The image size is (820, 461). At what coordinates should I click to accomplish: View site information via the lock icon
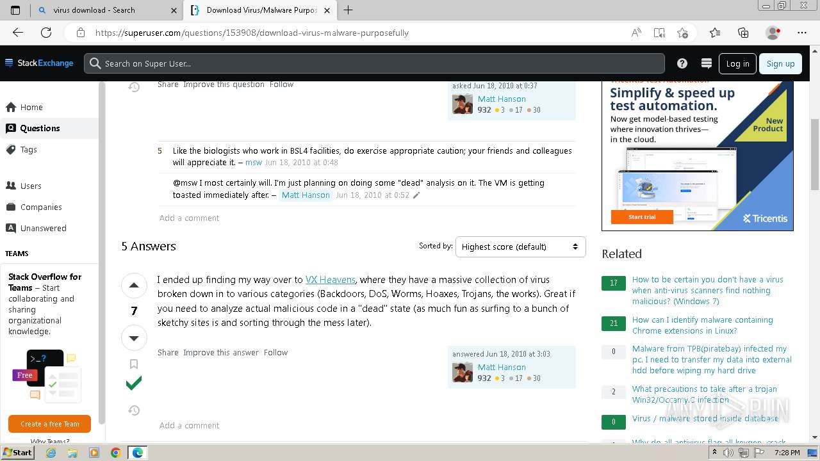(x=81, y=33)
